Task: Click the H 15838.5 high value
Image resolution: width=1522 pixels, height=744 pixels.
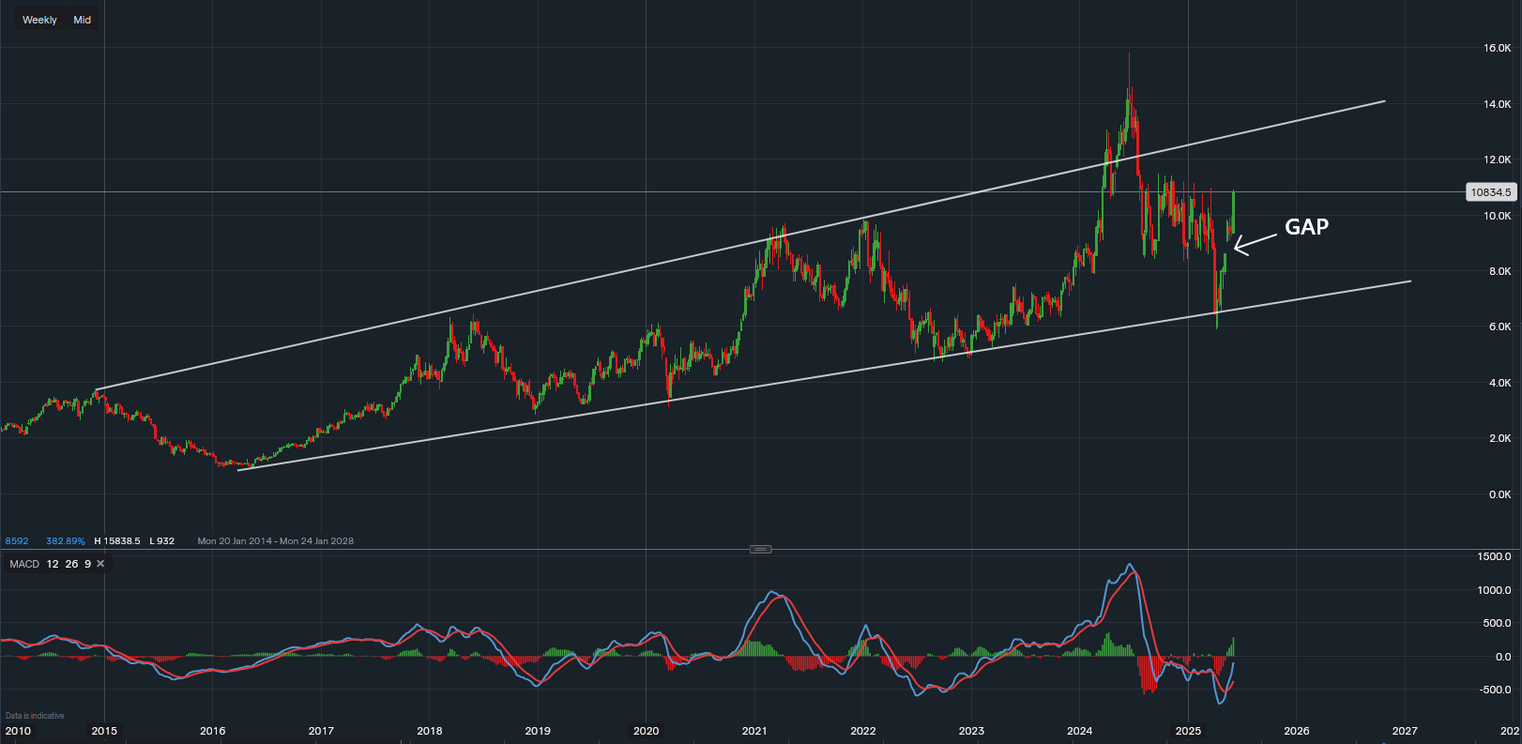Action: point(117,541)
